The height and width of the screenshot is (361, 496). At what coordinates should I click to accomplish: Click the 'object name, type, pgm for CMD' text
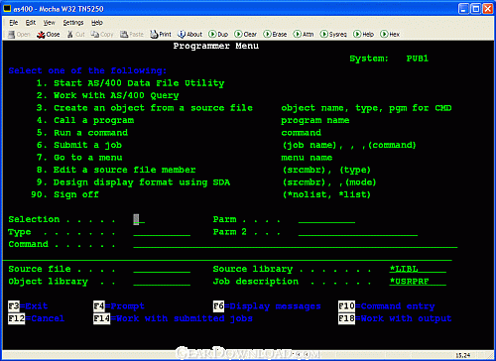tap(366, 108)
